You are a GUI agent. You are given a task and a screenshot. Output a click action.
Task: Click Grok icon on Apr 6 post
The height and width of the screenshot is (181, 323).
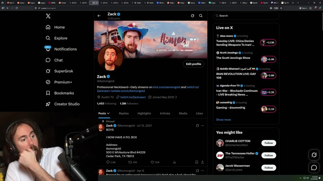coord(197,171)
